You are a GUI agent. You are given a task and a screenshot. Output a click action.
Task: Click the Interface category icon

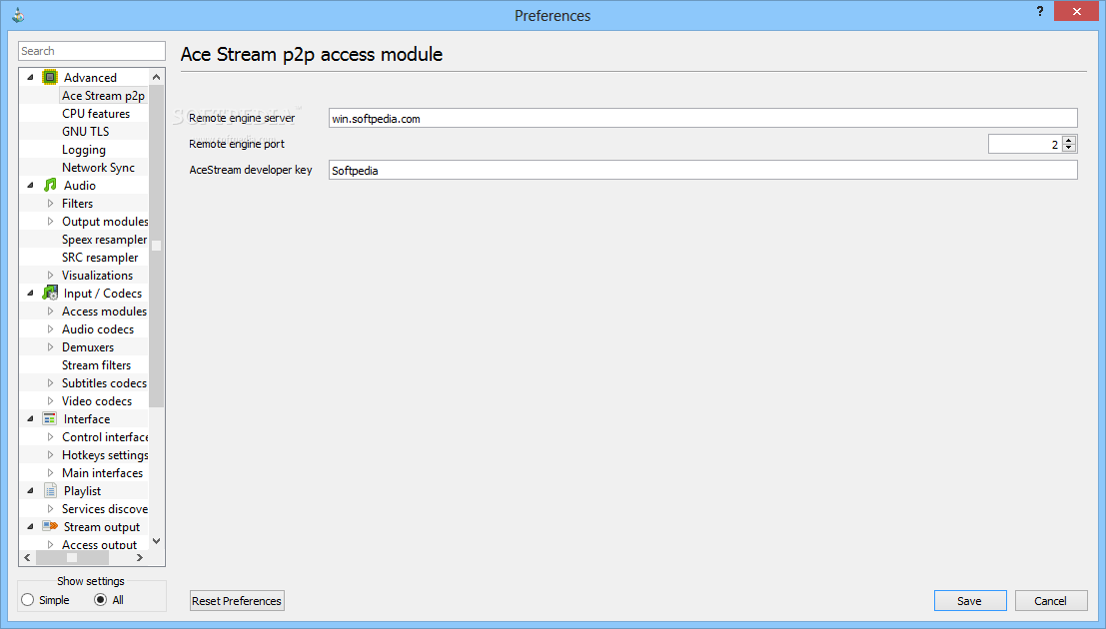tap(49, 419)
